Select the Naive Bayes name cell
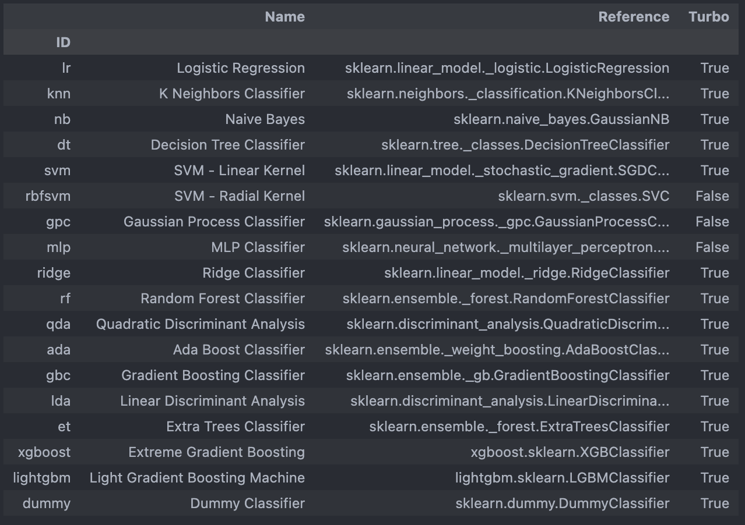 [x=265, y=119]
